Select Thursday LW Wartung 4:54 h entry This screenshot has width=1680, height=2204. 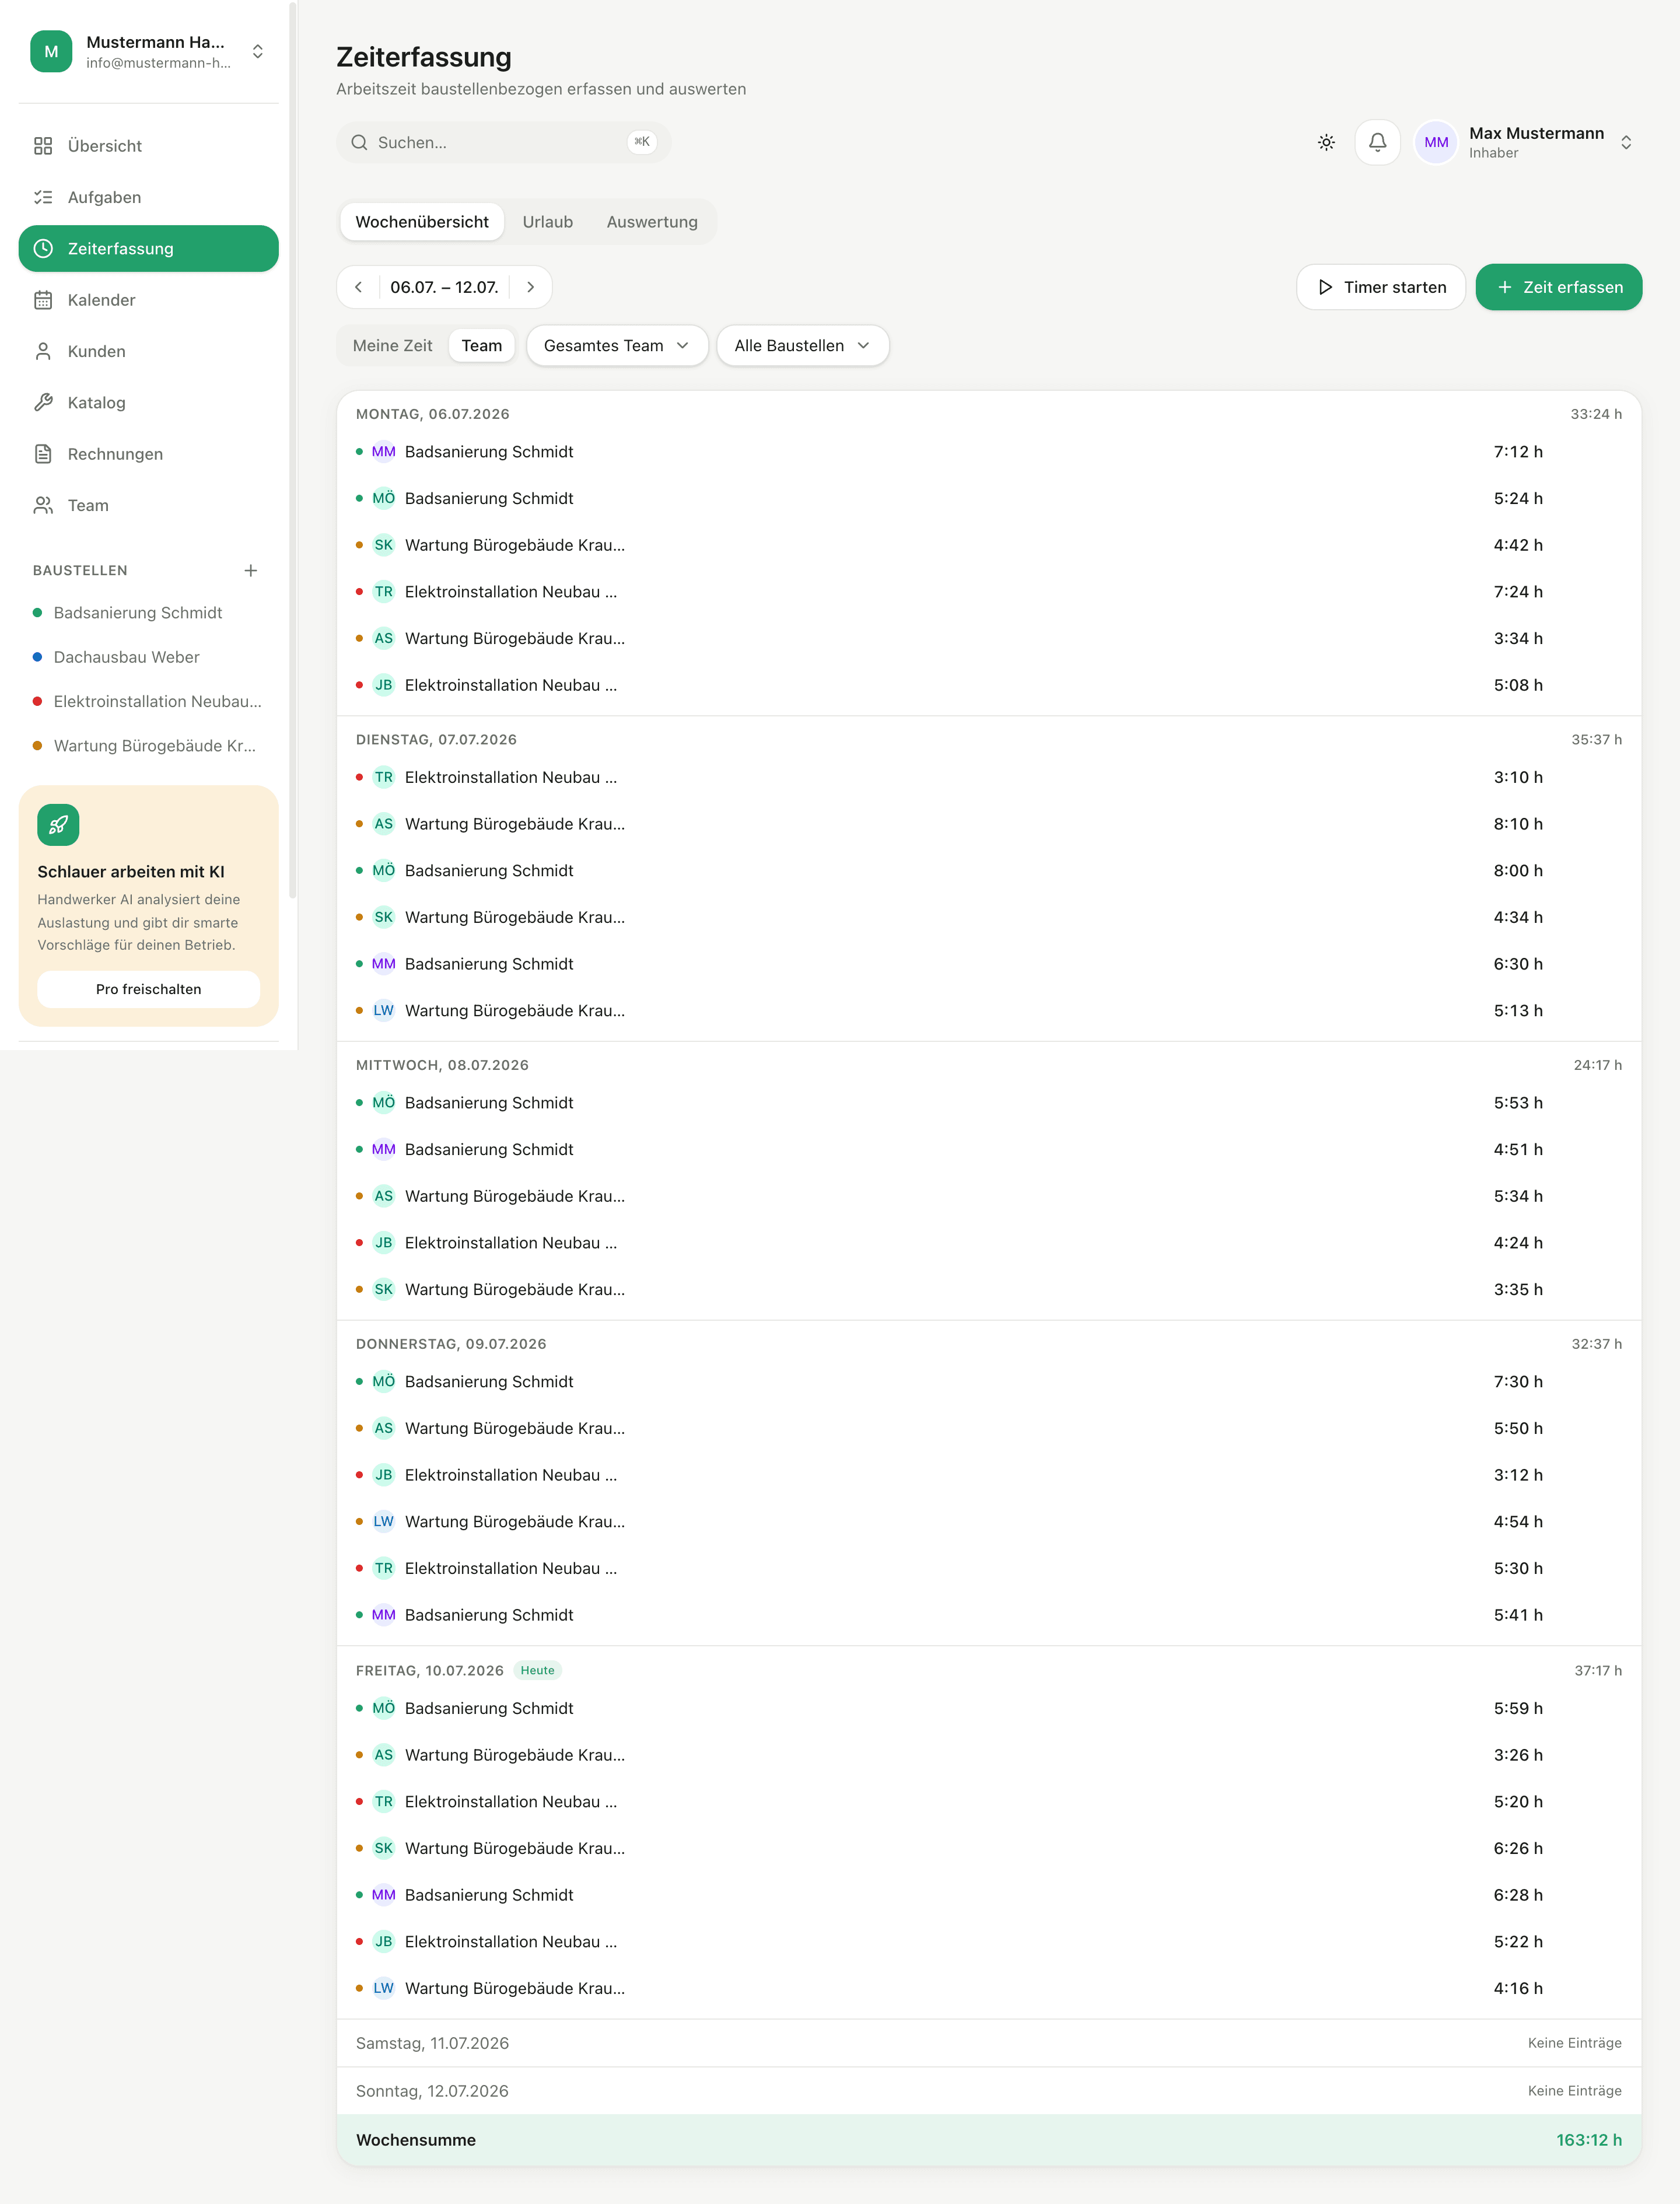click(989, 1522)
